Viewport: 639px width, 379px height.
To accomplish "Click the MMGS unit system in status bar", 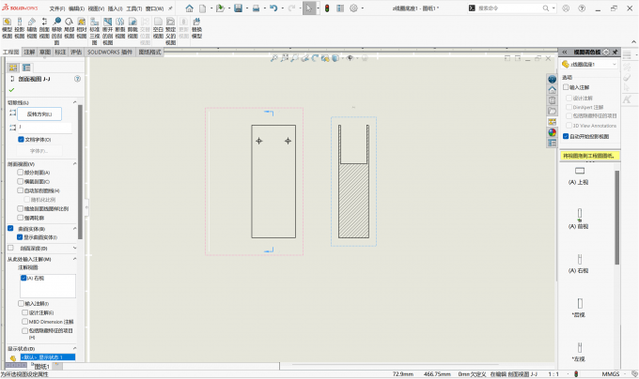I will pyautogui.click(x=611, y=373).
